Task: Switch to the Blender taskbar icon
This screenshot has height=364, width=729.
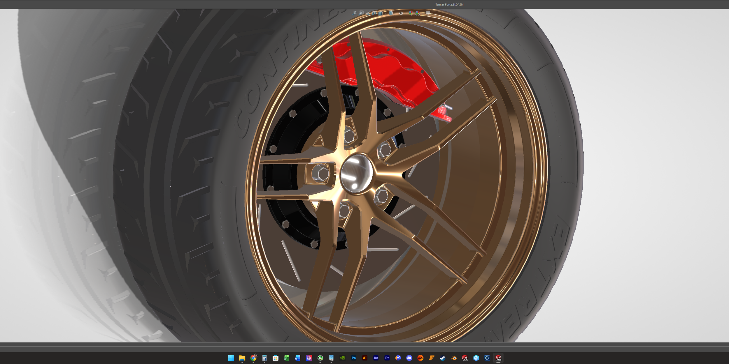Action: [x=454, y=358]
